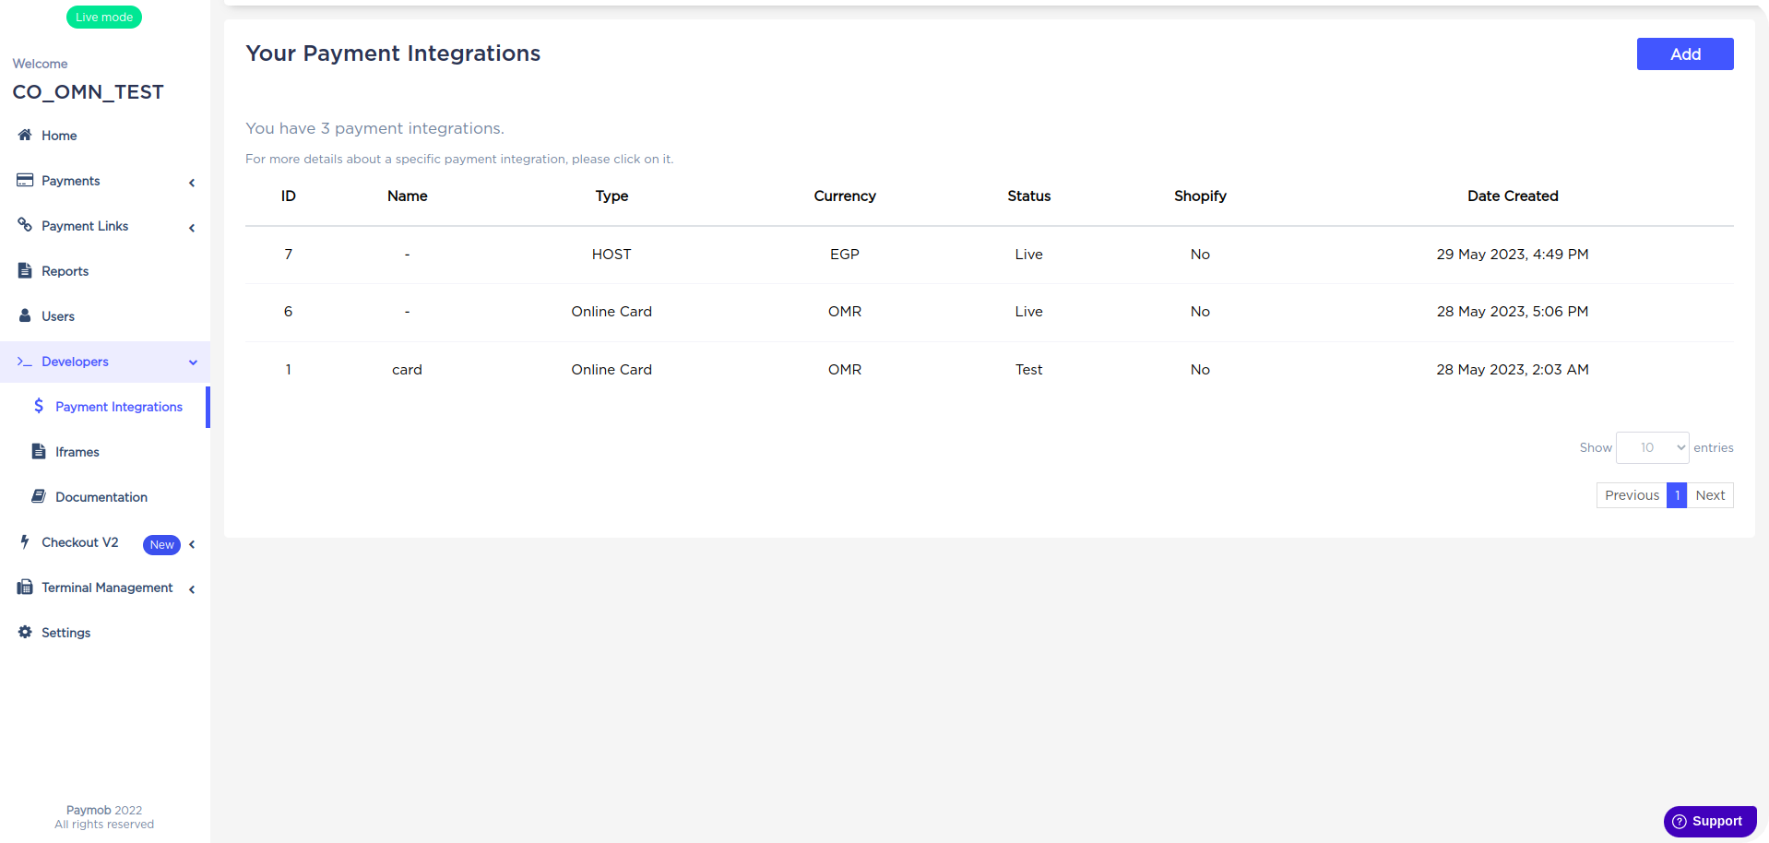This screenshot has height=843, width=1769.
Task: Open the Support widget
Action: tap(1709, 821)
